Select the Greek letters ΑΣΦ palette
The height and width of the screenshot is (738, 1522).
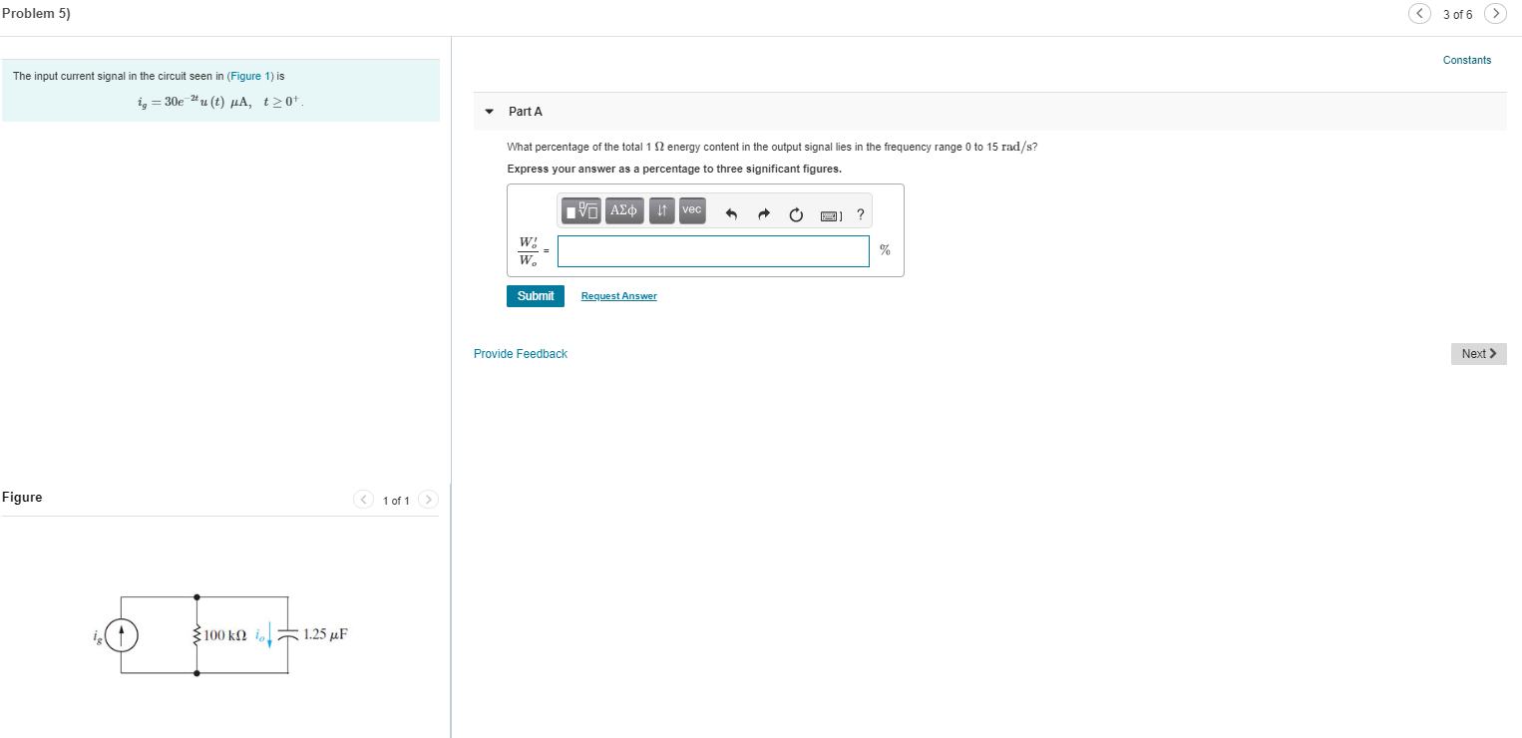pos(622,210)
